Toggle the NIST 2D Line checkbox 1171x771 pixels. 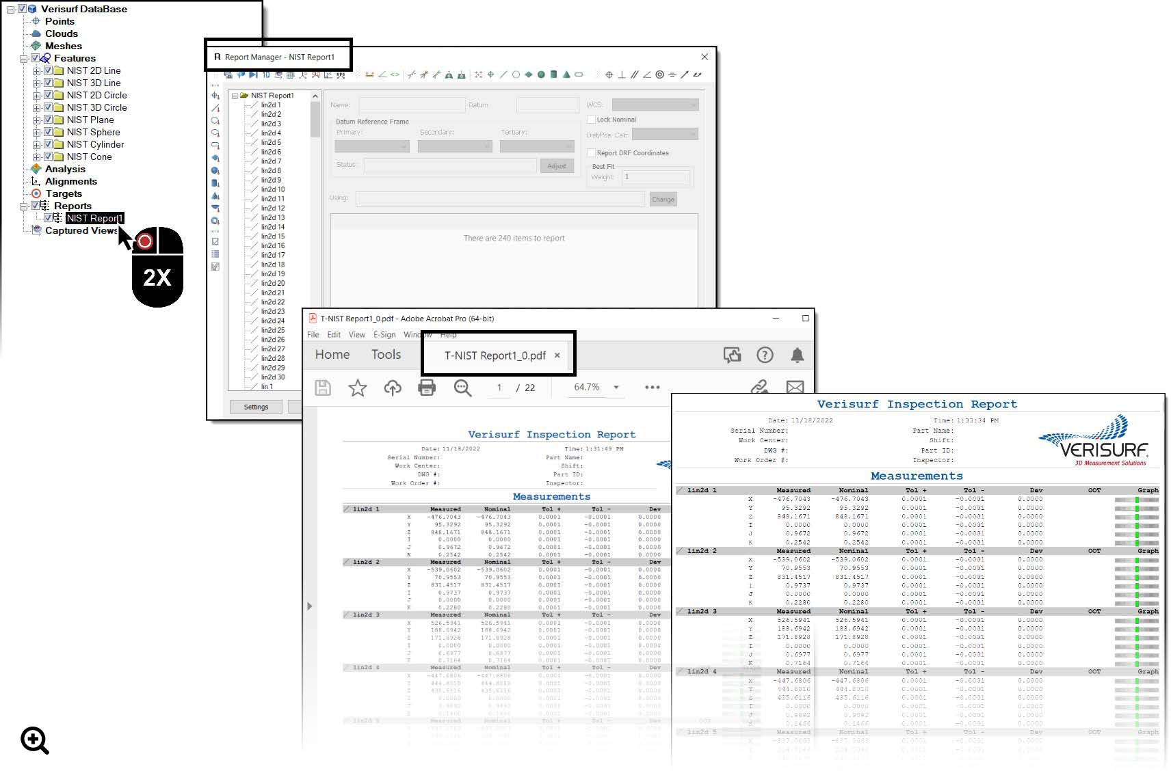(x=48, y=70)
